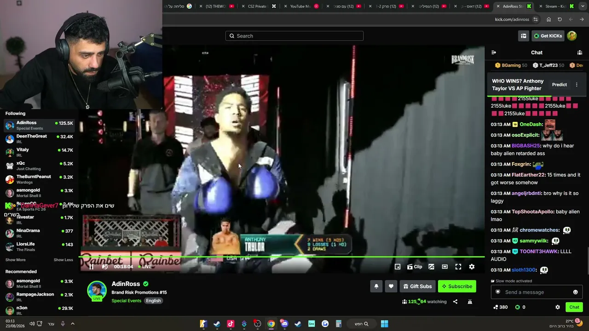Open the chat emoji picker
The height and width of the screenshot is (331, 589).
point(575,292)
